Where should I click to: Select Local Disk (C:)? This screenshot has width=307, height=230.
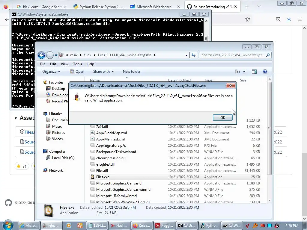pyautogui.click(x=63, y=158)
